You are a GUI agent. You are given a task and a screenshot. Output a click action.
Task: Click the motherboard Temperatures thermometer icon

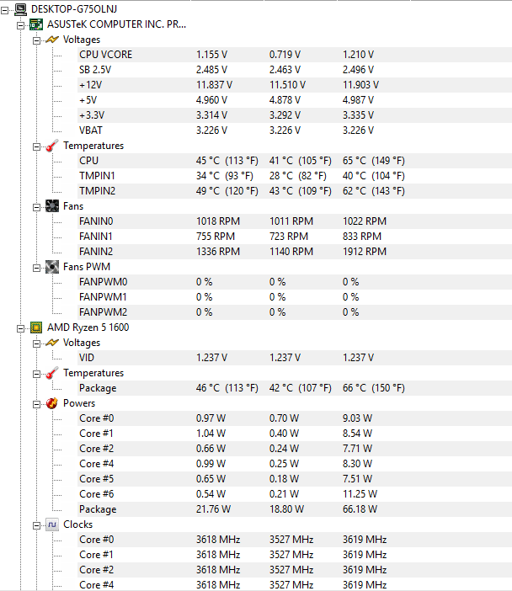click(52, 146)
